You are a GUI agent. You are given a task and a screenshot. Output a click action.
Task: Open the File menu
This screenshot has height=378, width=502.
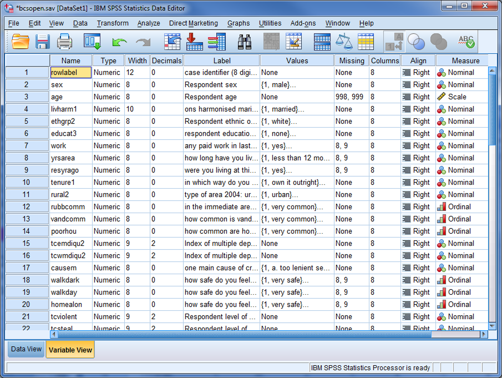pos(13,23)
